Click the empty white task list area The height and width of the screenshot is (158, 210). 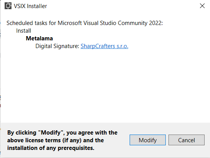[x=105, y=86]
